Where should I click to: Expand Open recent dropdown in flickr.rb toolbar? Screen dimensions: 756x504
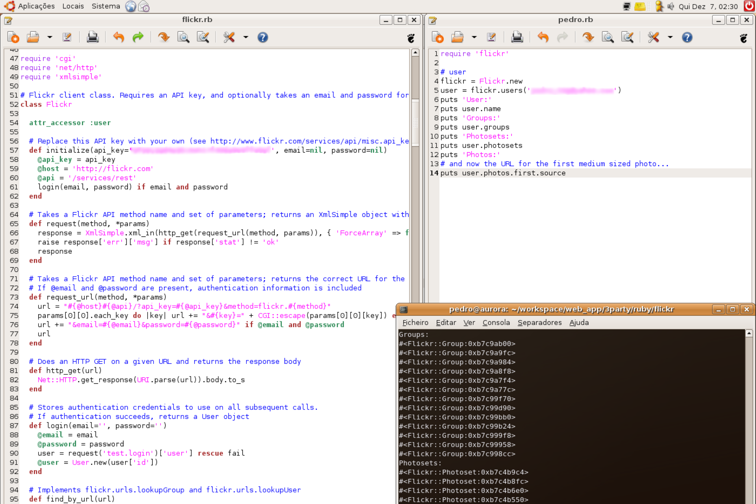coord(50,37)
